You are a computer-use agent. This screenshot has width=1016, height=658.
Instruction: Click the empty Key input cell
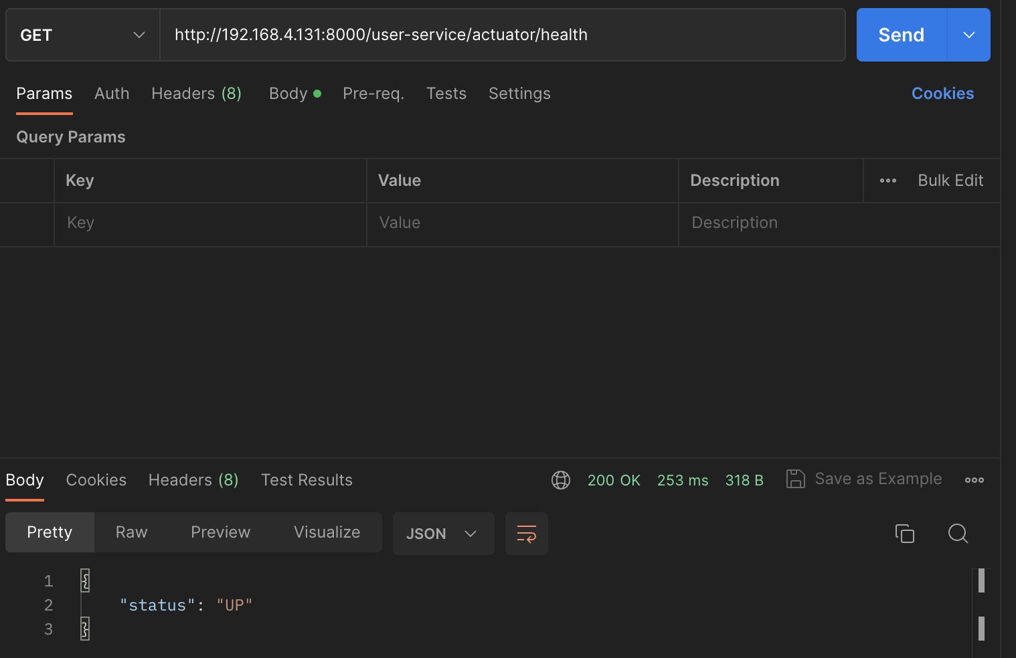coord(210,225)
